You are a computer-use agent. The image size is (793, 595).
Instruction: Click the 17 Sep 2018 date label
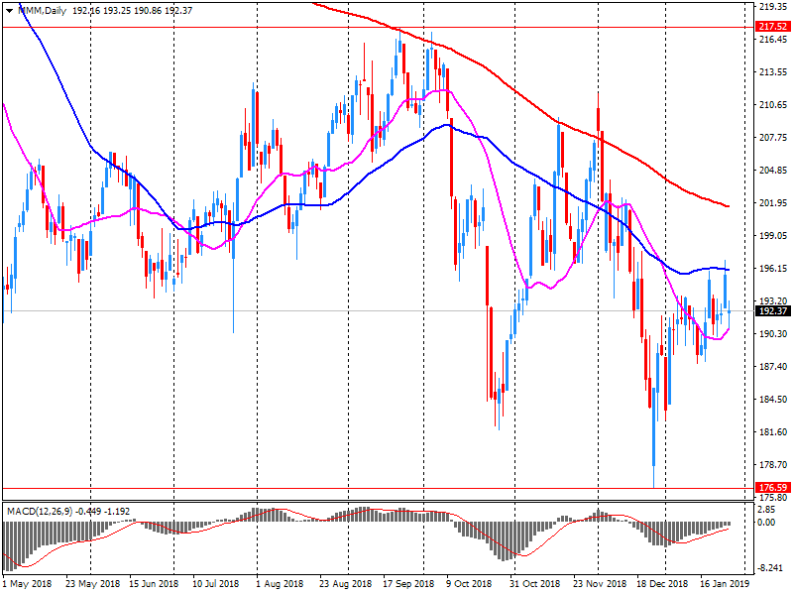408,583
